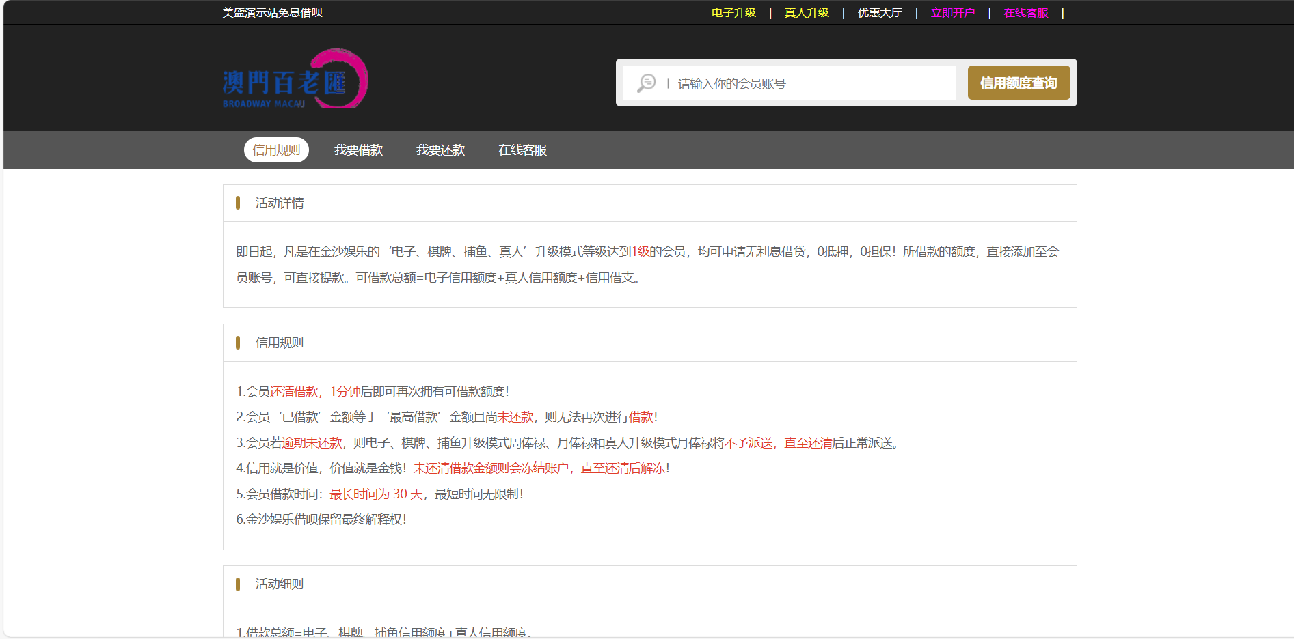Click the gold marker beside 活动细则
The width and height of the screenshot is (1294, 639).
(238, 584)
